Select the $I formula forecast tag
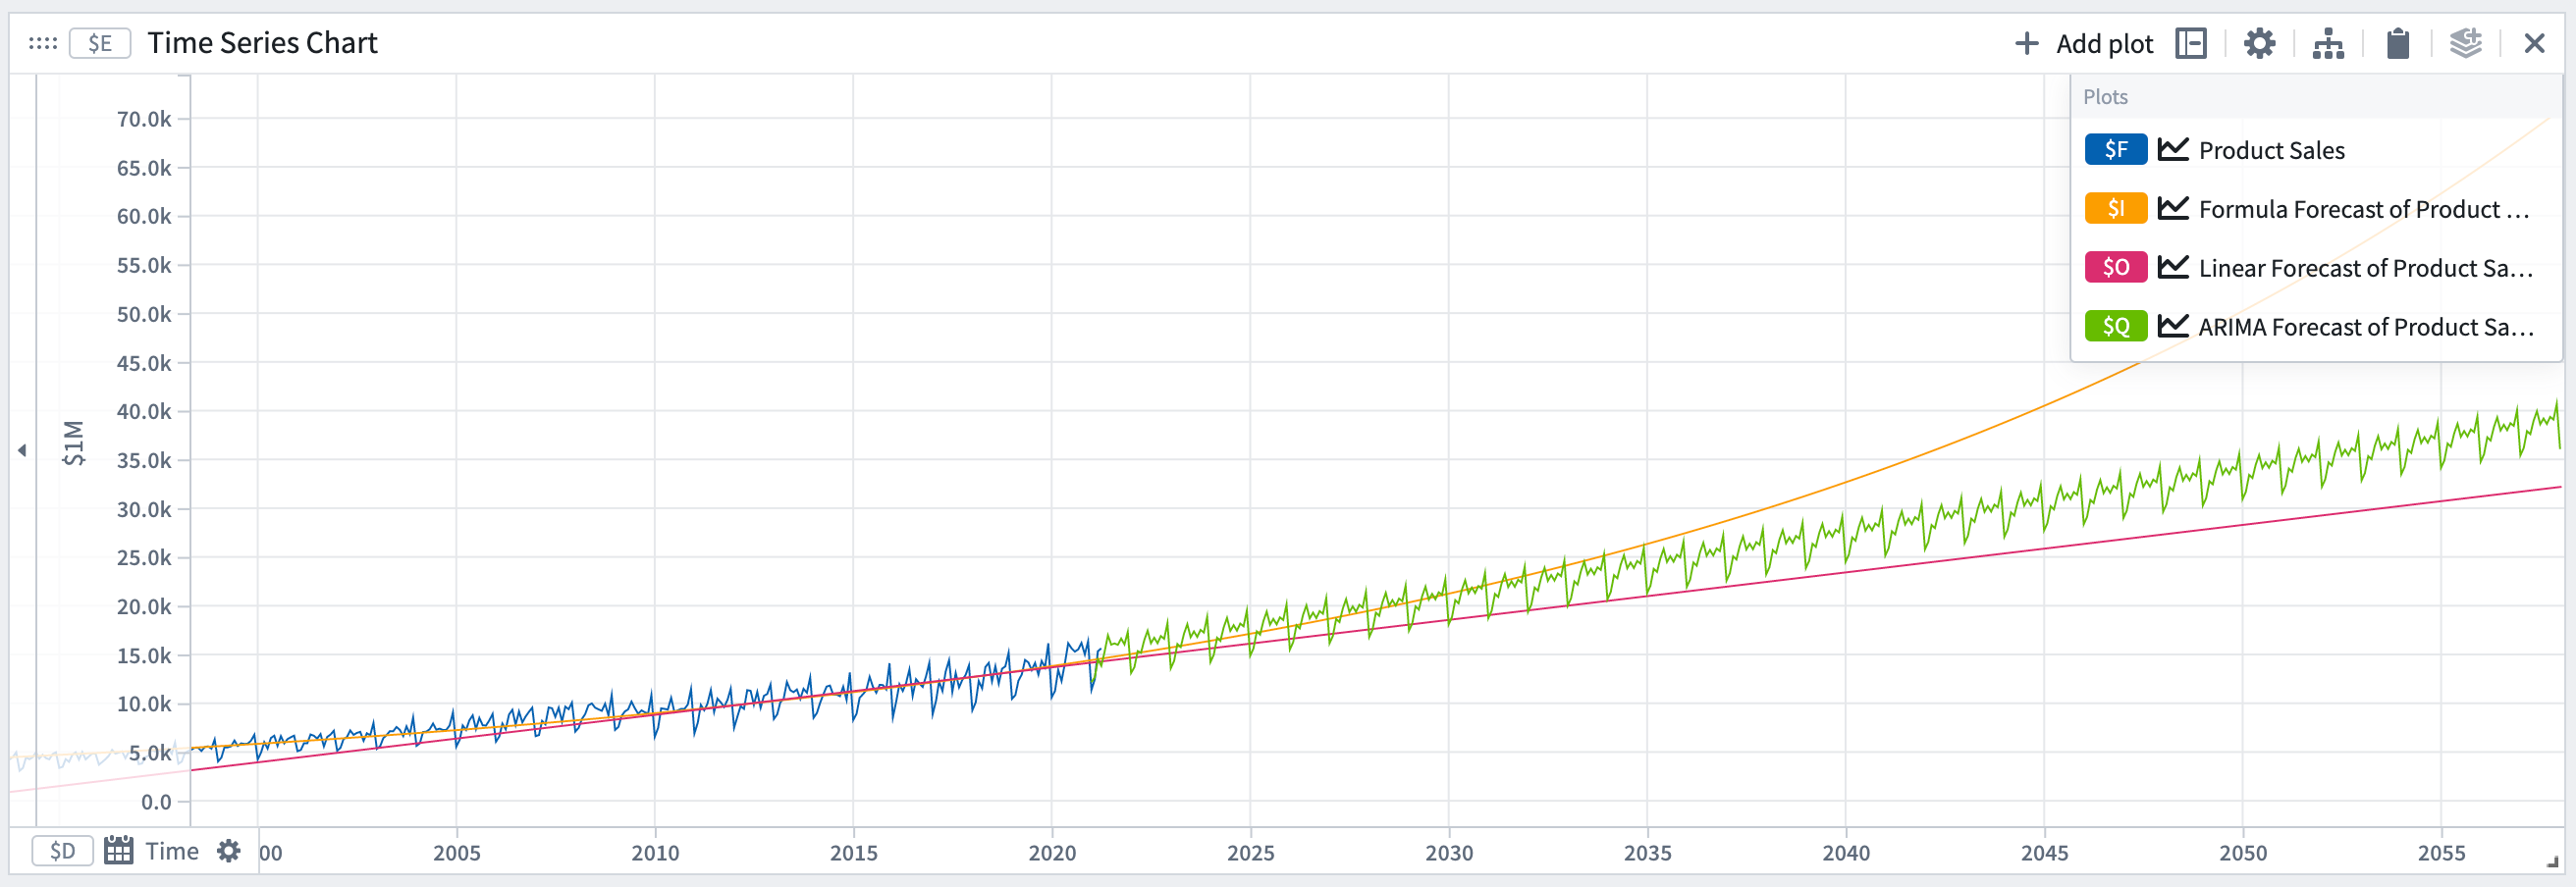2576x887 pixels. (x=2115, y=209)
